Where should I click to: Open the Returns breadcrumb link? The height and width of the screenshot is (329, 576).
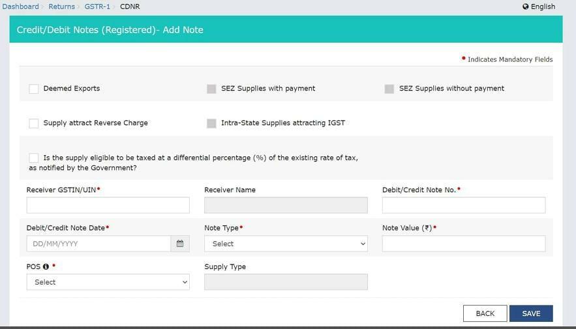click(62, 7)
